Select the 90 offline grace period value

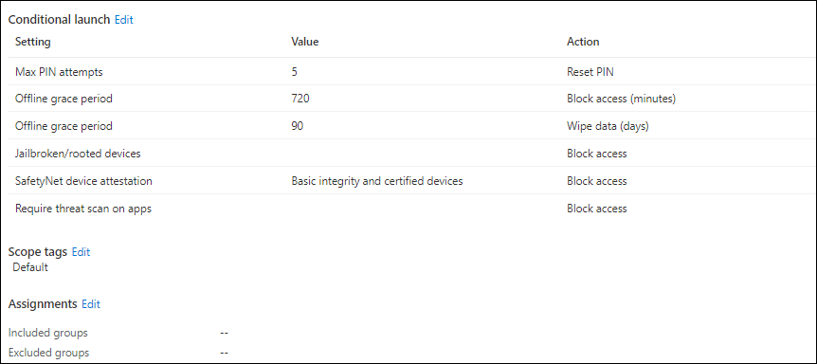click(298, 126)
